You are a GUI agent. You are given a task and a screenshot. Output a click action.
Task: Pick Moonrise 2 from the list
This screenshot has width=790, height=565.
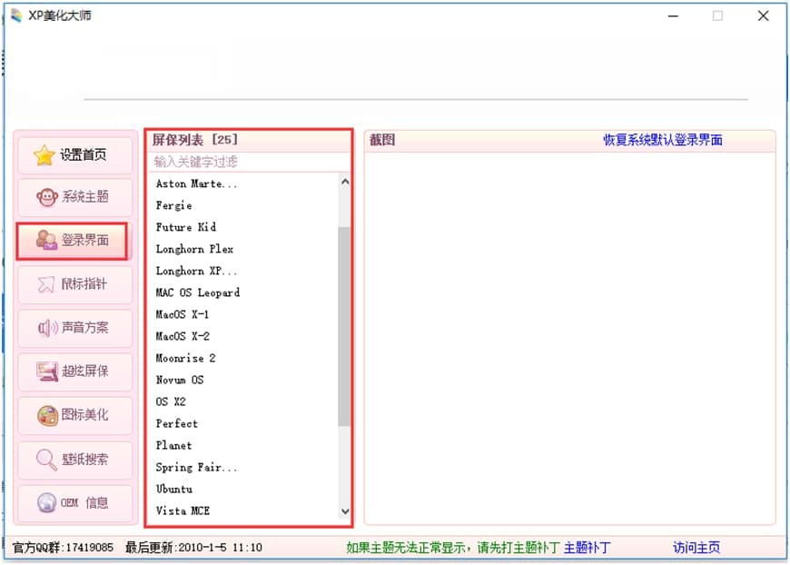pyautogui.click(x=185, y=359)
